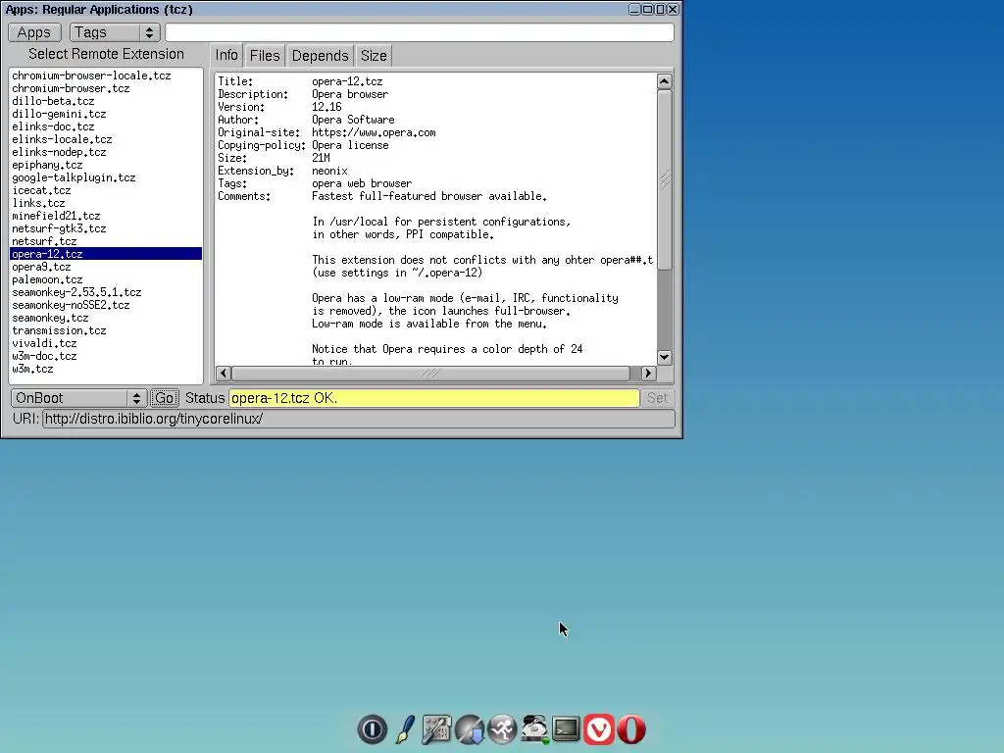Expand the OnBoot install option dropdown
Screen dimensions: 1004x753
tap(78, 398)
